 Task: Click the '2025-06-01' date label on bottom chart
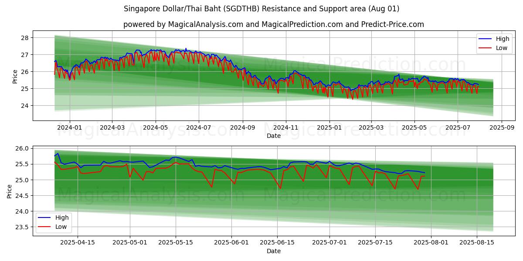pyautogui.click(x=232, y=243)
